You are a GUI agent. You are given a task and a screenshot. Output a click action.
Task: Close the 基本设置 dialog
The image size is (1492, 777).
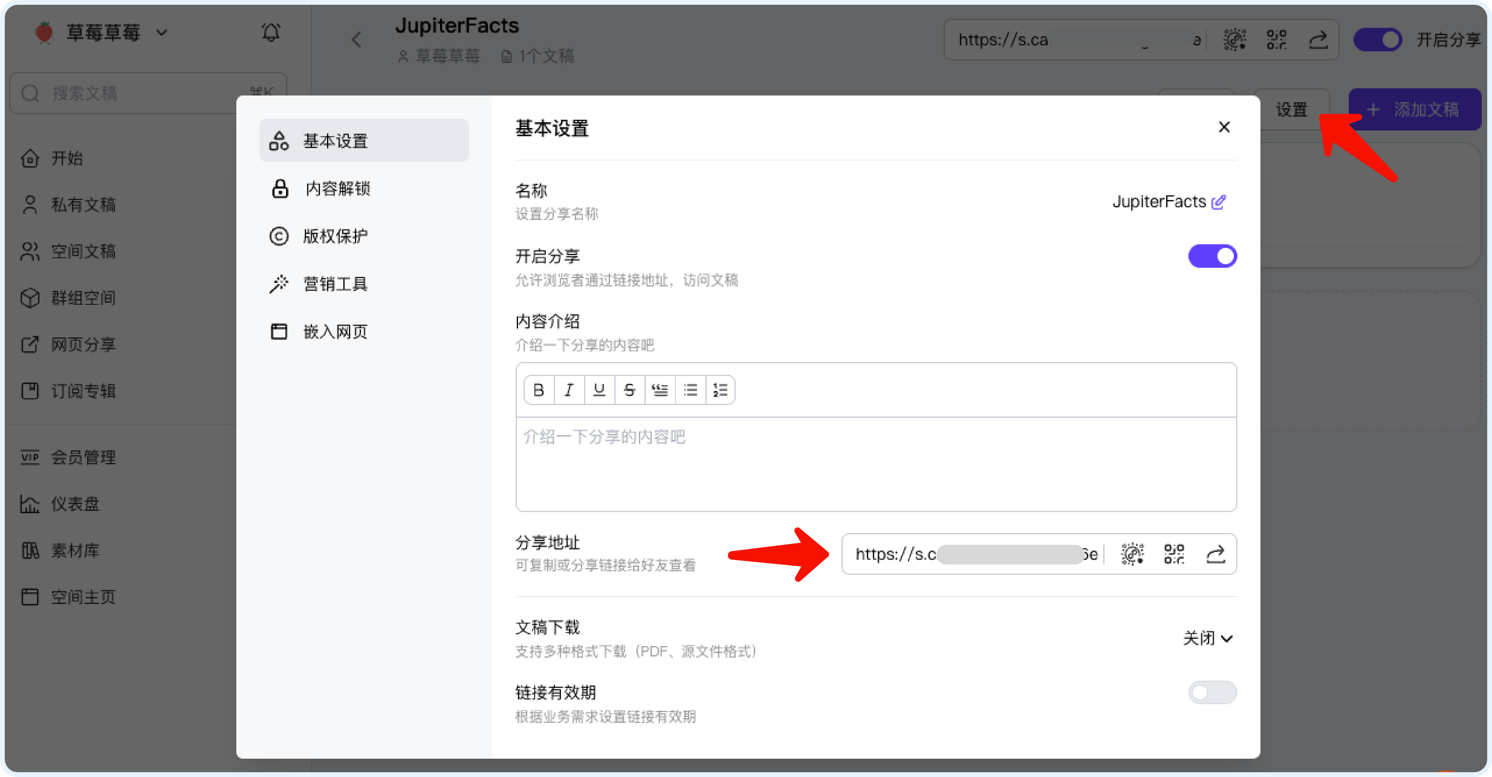pos(1223,127)
